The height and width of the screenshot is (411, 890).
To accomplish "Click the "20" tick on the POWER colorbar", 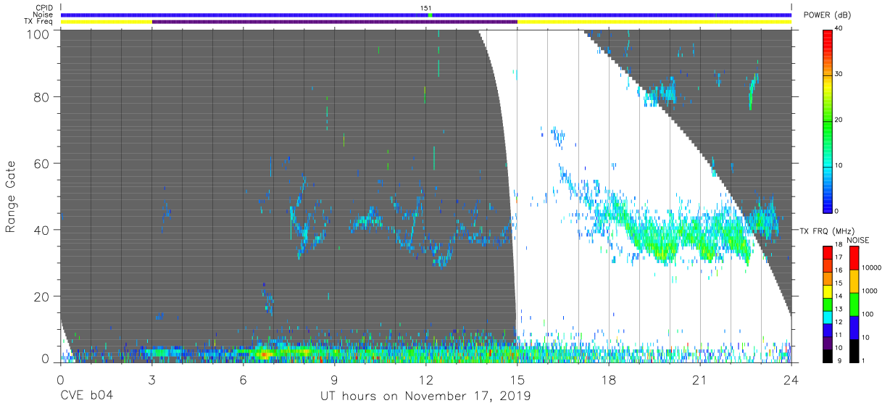I will click(x=839, y=120).
